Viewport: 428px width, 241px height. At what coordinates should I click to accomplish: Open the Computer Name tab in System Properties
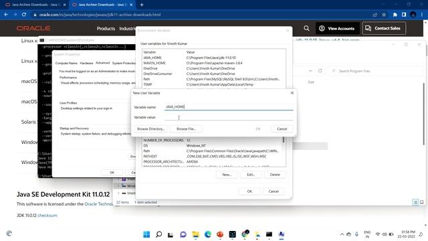[x=66, y=63]
